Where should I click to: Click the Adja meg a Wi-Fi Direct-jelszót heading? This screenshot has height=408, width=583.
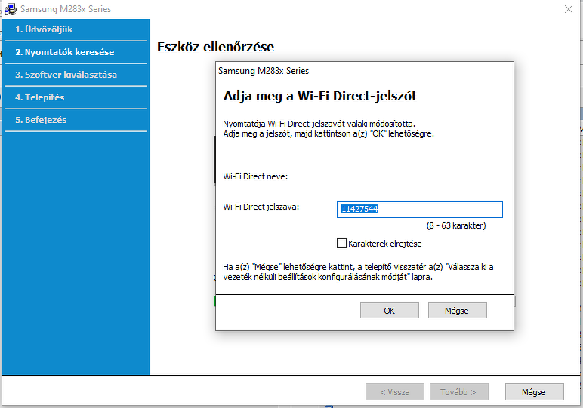pyautogui.click(x=319, y=96)
